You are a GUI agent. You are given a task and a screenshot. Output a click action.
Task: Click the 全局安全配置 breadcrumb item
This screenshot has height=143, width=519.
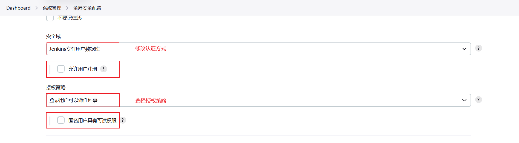[87, 8]
